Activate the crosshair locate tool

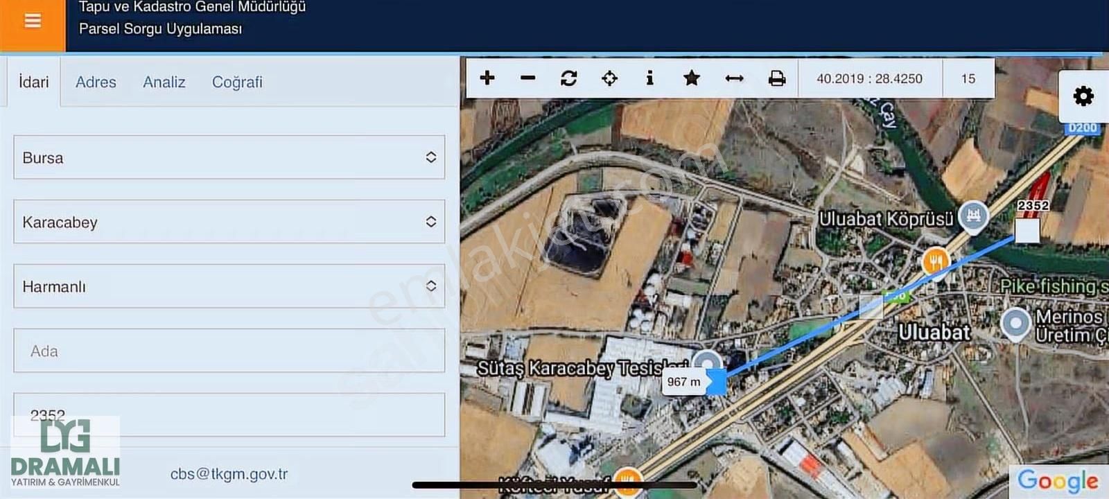[x=609, y=78]
